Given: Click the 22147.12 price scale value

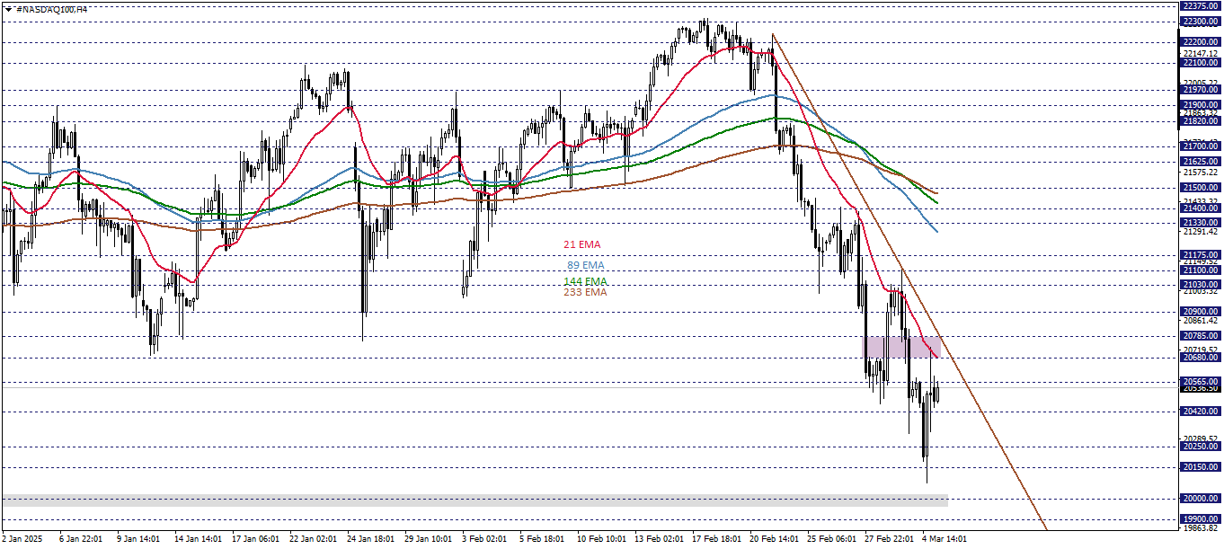Looking at the screenshot, I should click(1201, 53).
